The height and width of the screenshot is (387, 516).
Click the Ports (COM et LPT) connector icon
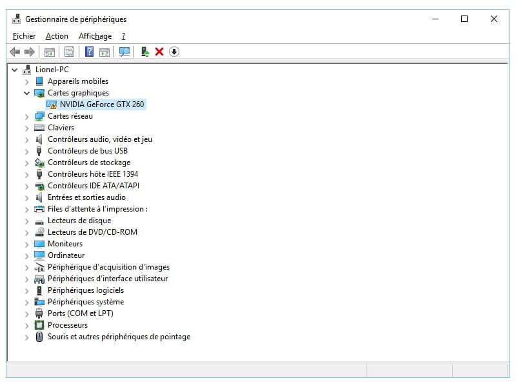click(39, 313)
